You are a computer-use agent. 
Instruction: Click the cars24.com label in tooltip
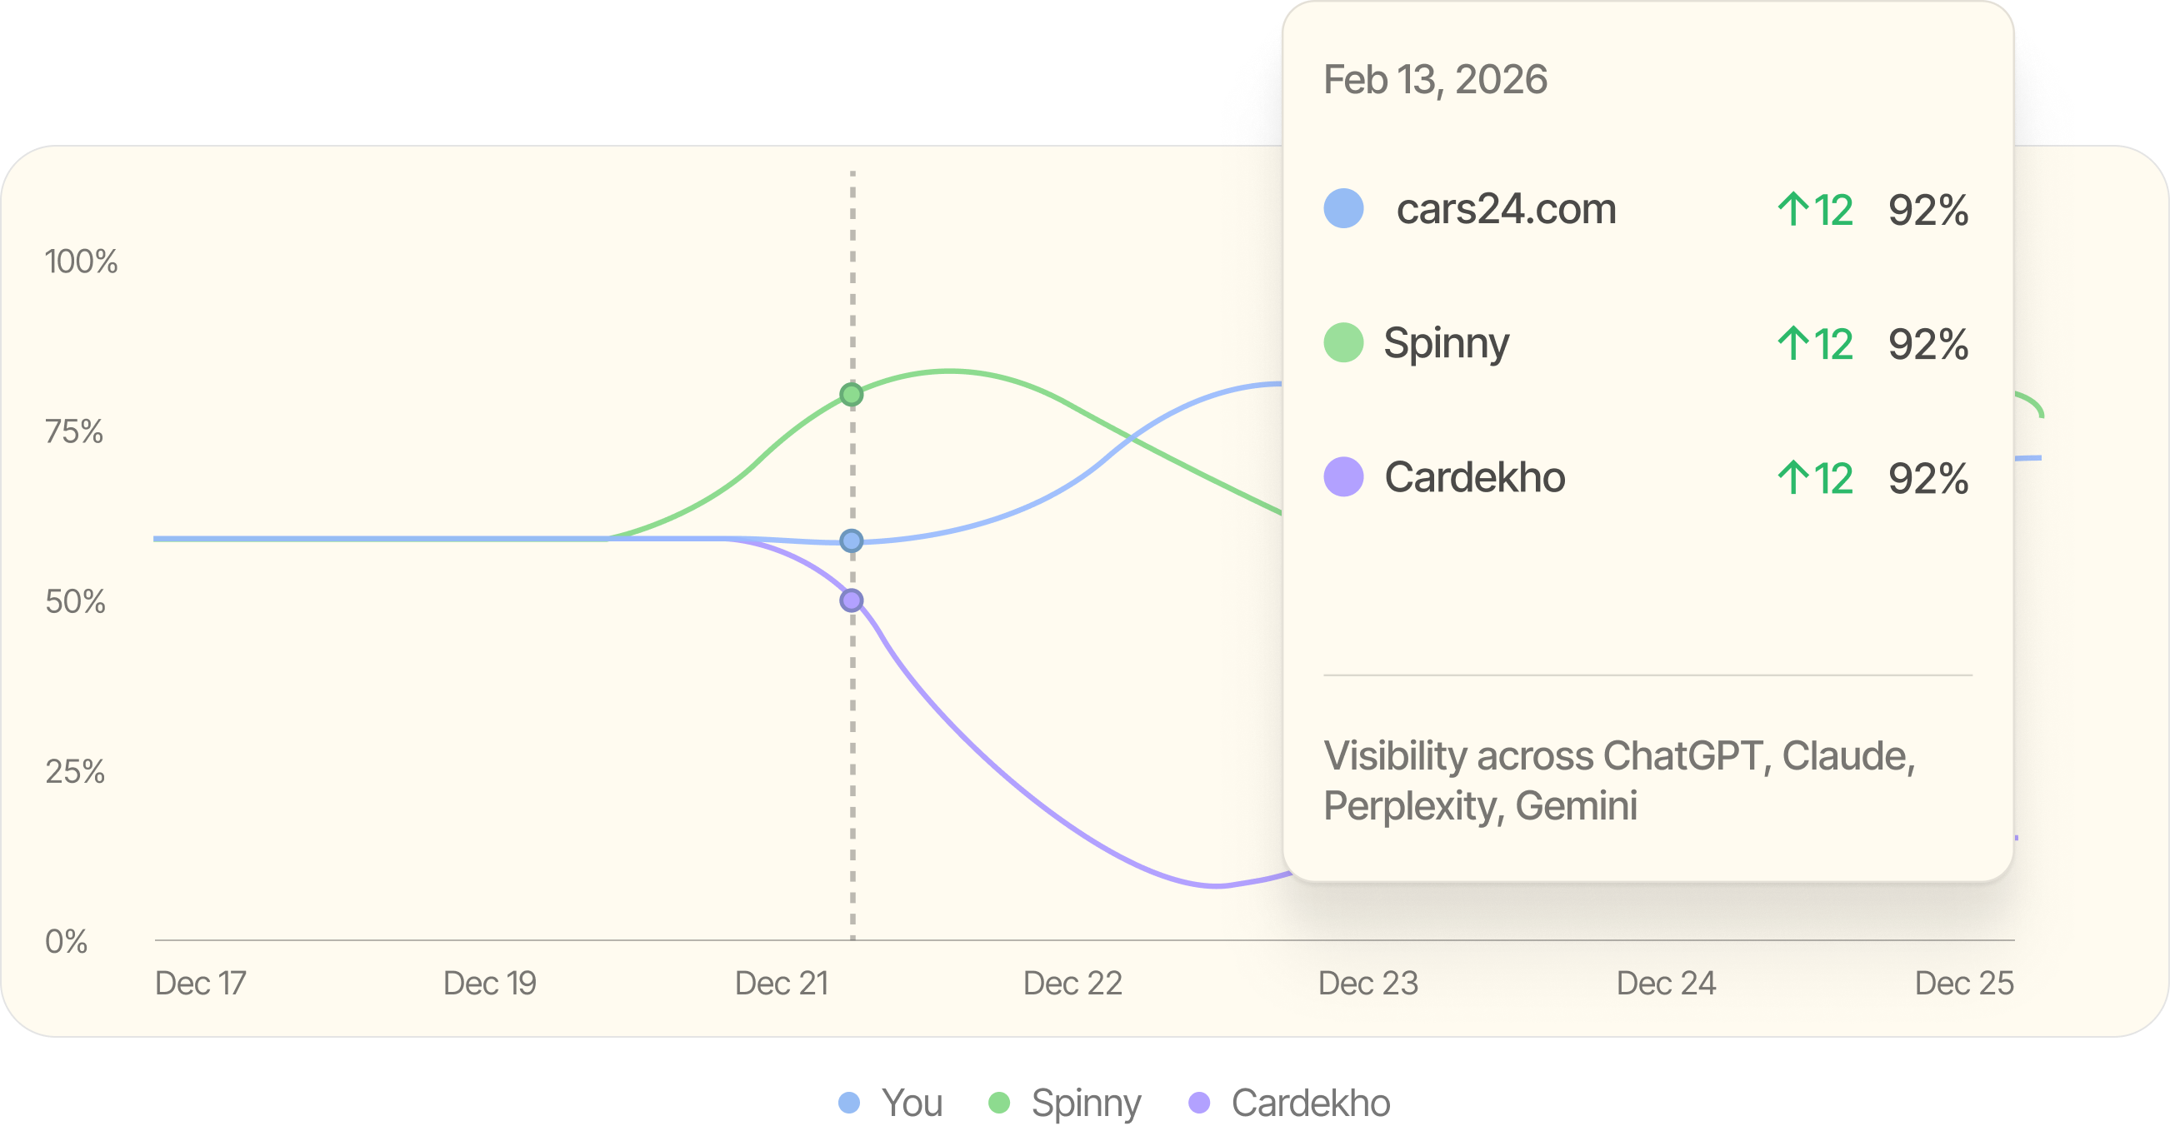pos(1506,209)
